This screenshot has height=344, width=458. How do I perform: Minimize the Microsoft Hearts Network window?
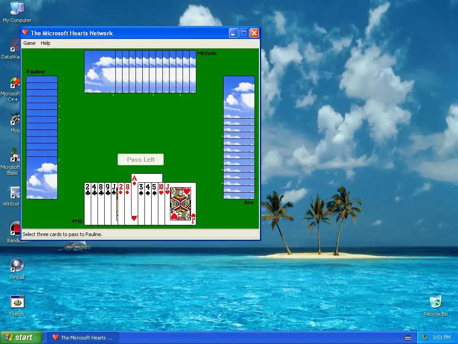pyautogui.click(x=233, y=33)
